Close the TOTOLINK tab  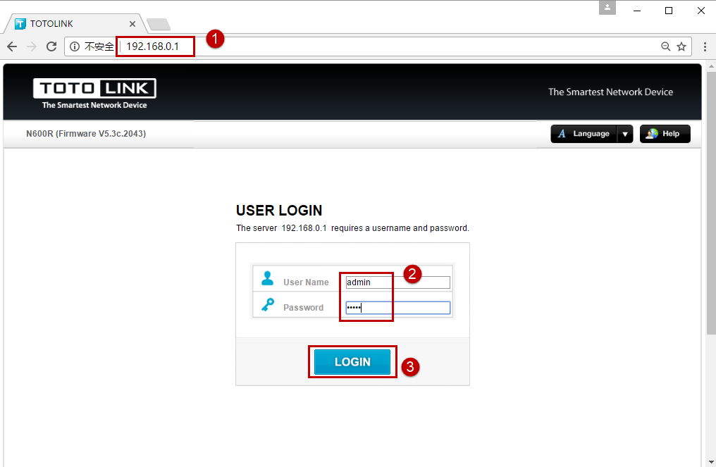(132, 24)
